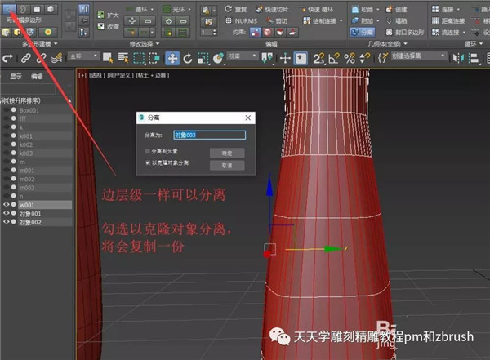Open the 松弛 Relax dropdown arrow
The height and width of the screenshot is (360, 490).
[x=378, y=9]
